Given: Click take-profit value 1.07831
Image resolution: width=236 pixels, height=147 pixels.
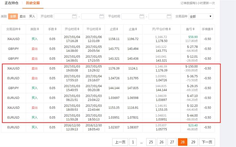Looking at the screenshot, I should (x=133, y=118).
